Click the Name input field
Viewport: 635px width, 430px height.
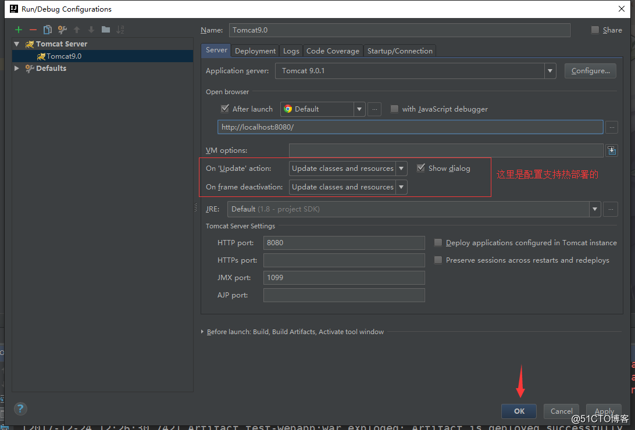(x=399, y=30)
